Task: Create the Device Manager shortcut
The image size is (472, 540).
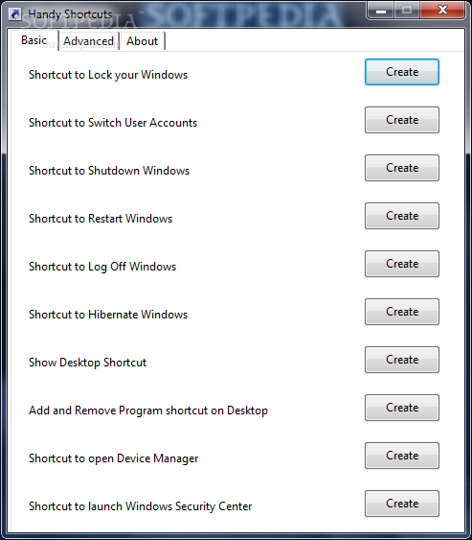Action: point(402,456)
